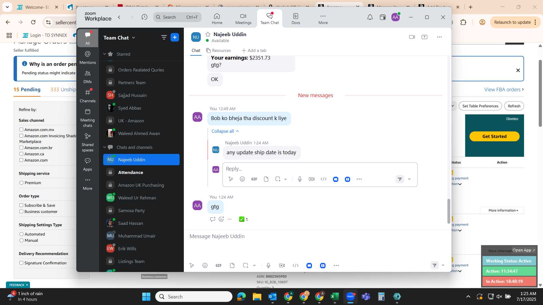Click the video message icon in reply toolbar

coord(312,179)
